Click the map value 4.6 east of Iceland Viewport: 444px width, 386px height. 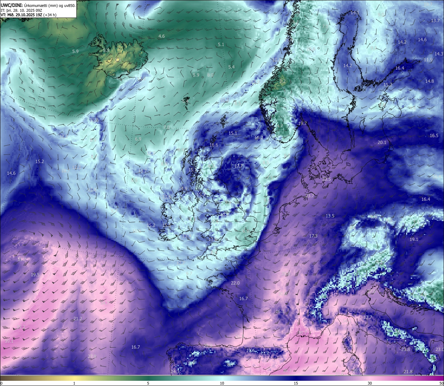162,36
